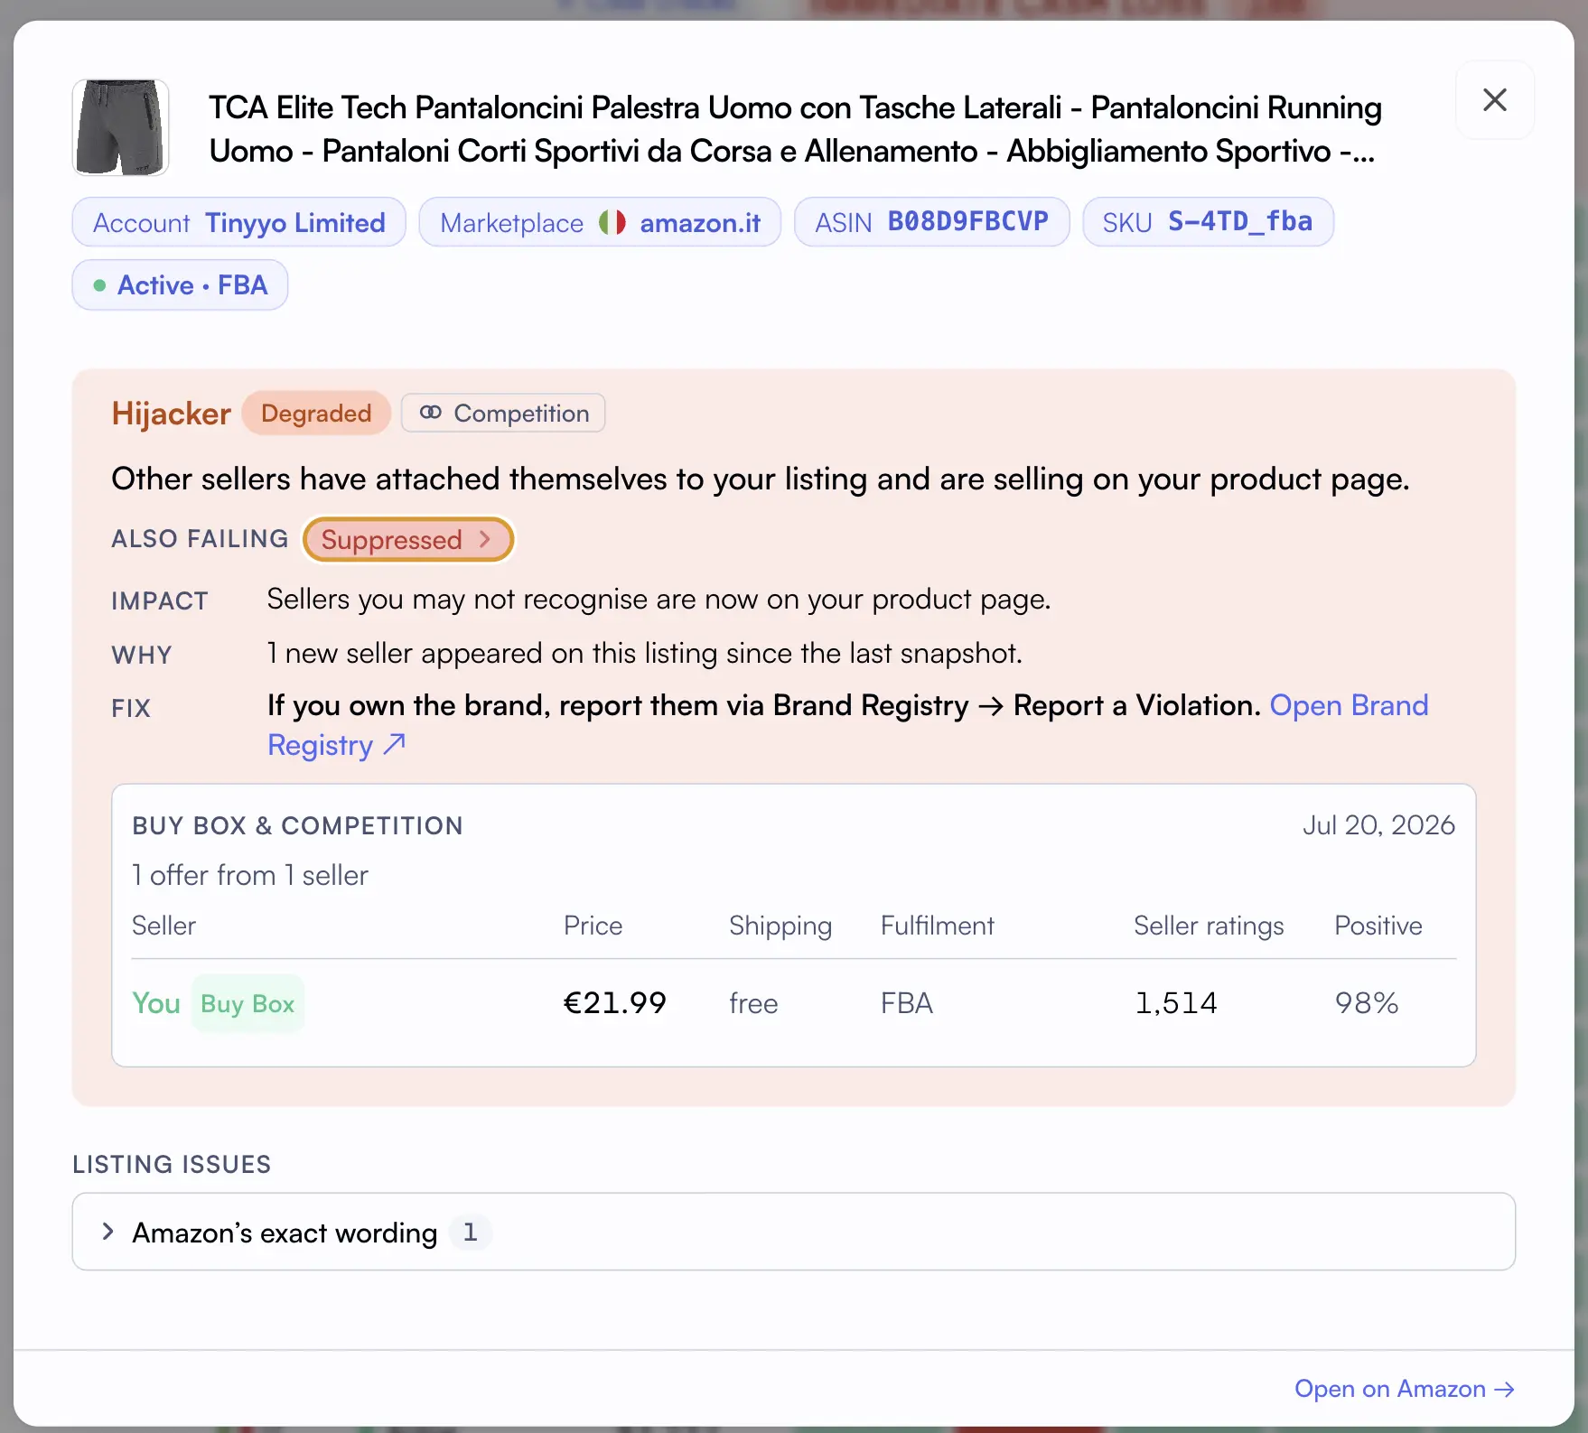Click the Marketplace amazon.it chip

[x=600, y=222]
